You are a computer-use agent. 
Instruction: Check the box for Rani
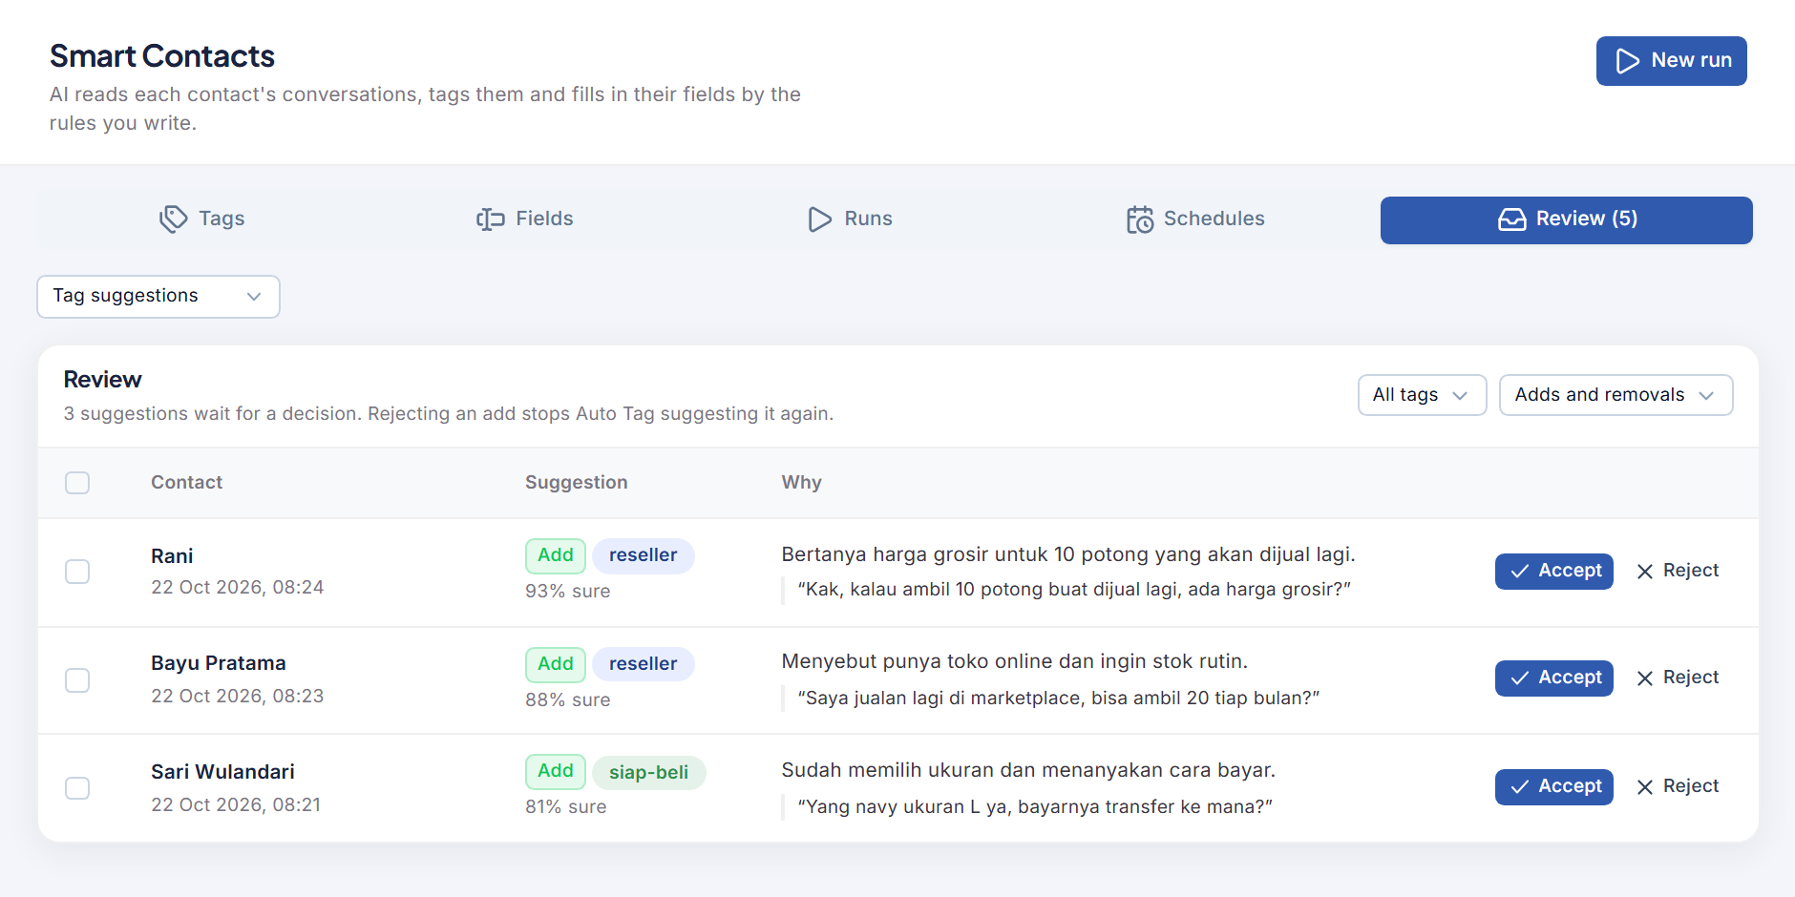tap(77, 572)
